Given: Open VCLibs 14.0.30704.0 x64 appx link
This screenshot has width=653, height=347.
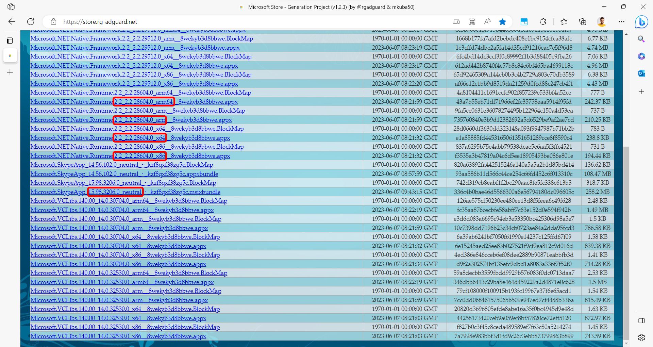Looking at the screenshot, I should (118, 246).
